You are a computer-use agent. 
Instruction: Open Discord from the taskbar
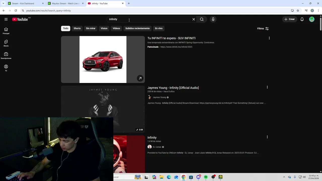(x=198, y=177)
